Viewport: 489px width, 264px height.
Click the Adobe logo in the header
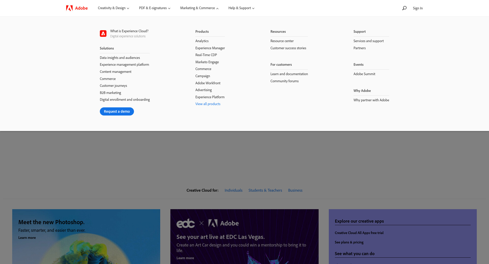[x=77, y=8]
